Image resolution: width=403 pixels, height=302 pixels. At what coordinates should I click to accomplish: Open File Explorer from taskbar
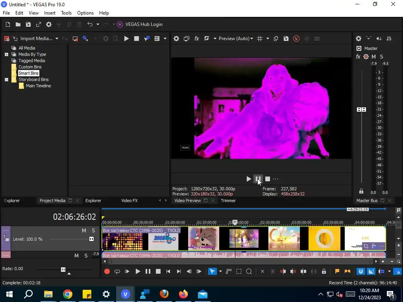click(x=48, y=294)
